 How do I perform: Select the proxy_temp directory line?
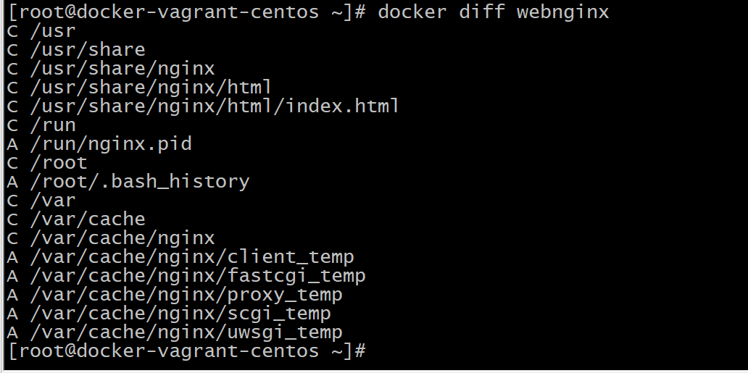(175, 295)
